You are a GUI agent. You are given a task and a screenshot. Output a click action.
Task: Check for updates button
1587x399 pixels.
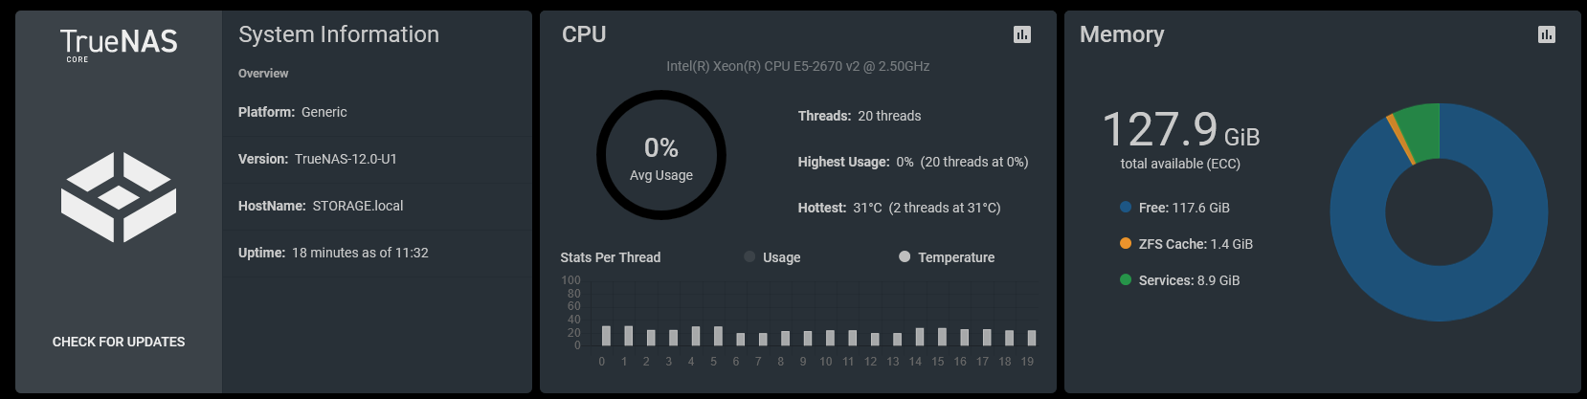click(119, 342)
